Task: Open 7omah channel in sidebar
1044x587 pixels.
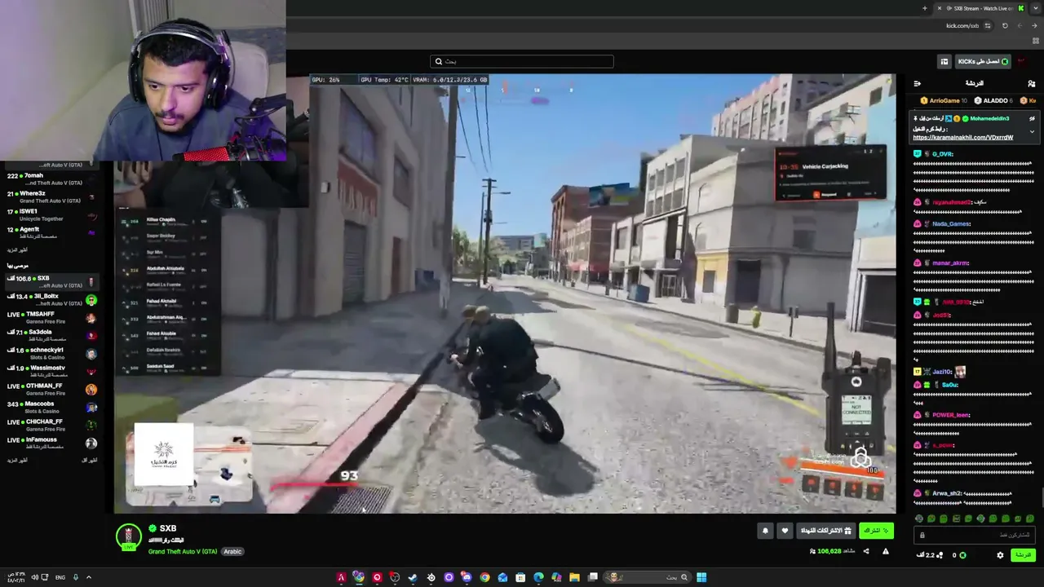Action: [51, 179]
